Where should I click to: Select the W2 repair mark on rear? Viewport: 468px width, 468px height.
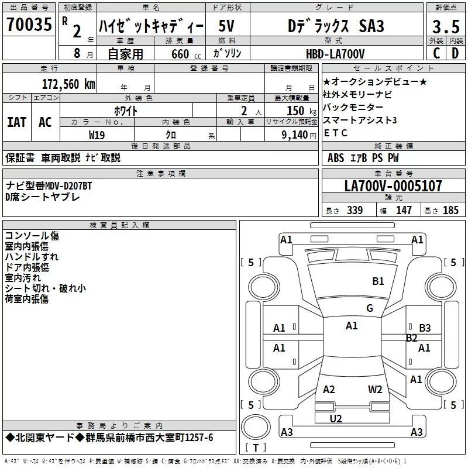(x=375, y=390)
